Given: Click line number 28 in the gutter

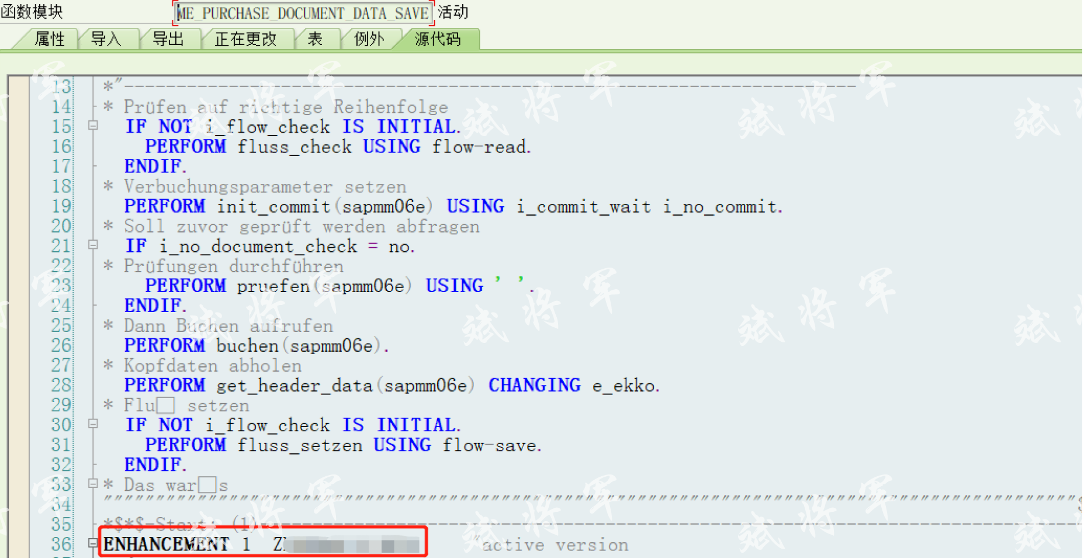Looking at the screenshot, I should point(61,384).
